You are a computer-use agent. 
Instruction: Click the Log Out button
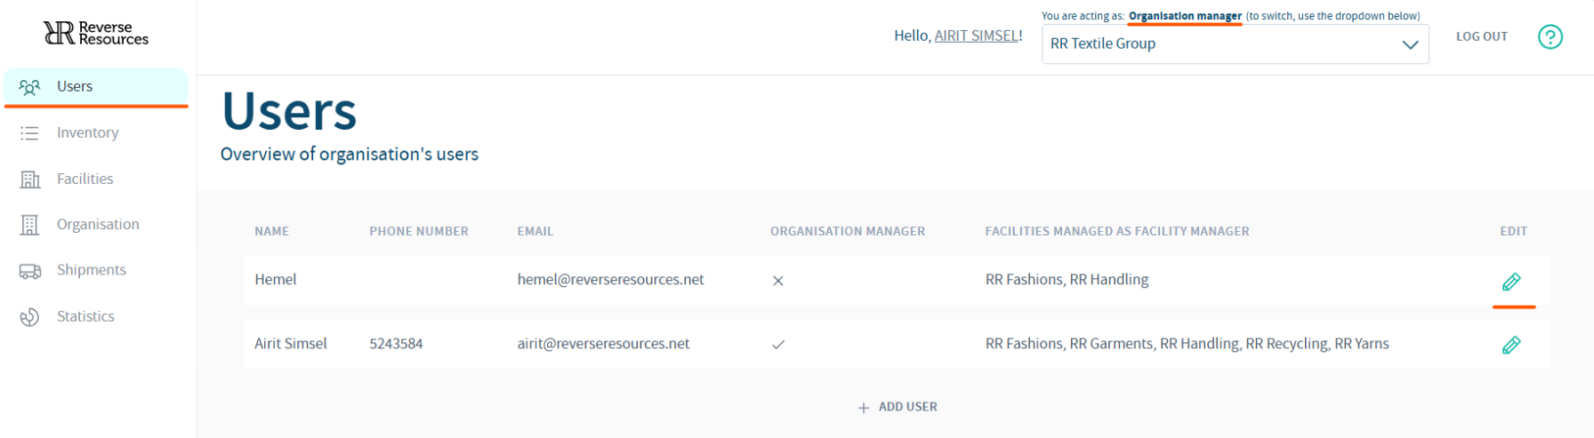click(x=1482, y=36)
